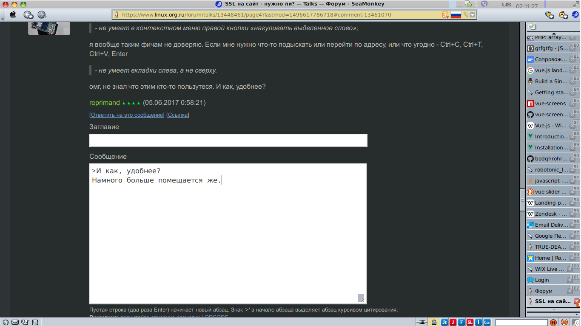Click the crossed-out monkey status icon
The width and height of the screenshot is (581, 326).
564,322
